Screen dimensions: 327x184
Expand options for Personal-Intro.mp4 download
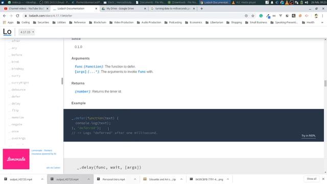pos(135,179)
